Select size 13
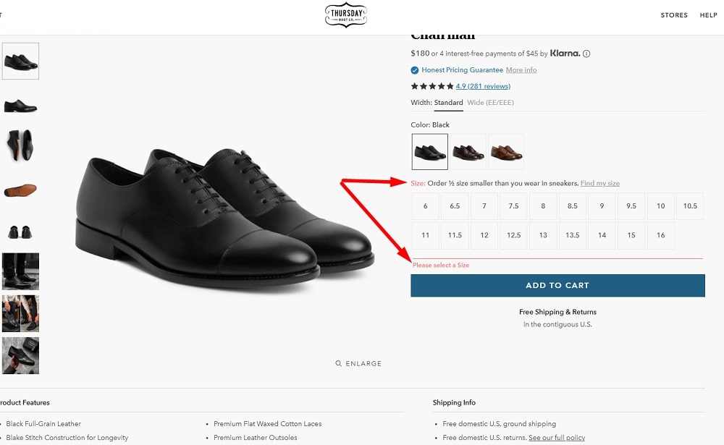This screenshot has width=724, height=445. tap(543, 234)
